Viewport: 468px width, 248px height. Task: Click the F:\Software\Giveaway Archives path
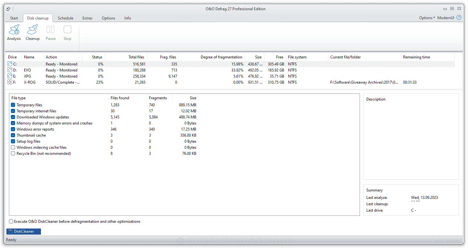click(364, 82)
